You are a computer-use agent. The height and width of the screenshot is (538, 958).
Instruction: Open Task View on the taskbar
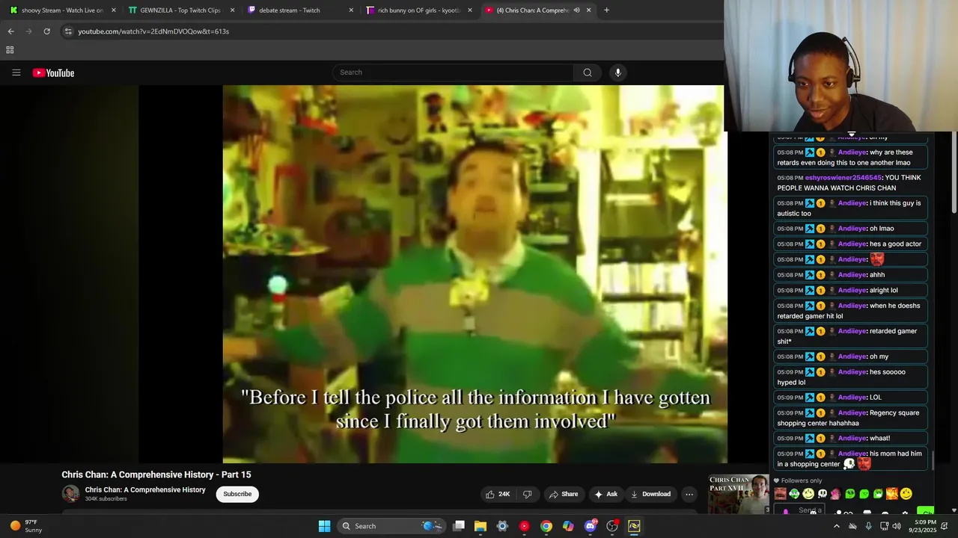(459, 526)
